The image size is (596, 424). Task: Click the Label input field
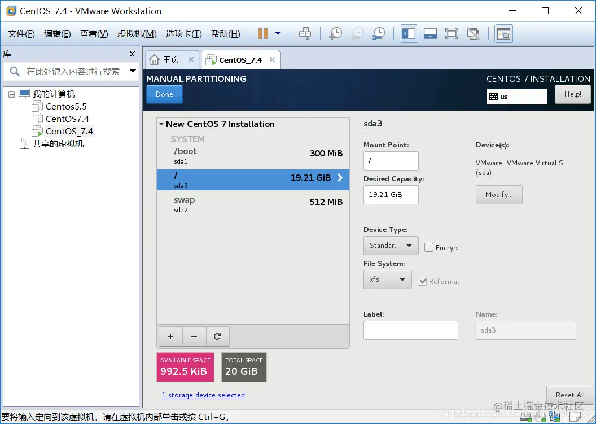pos(410,330)
